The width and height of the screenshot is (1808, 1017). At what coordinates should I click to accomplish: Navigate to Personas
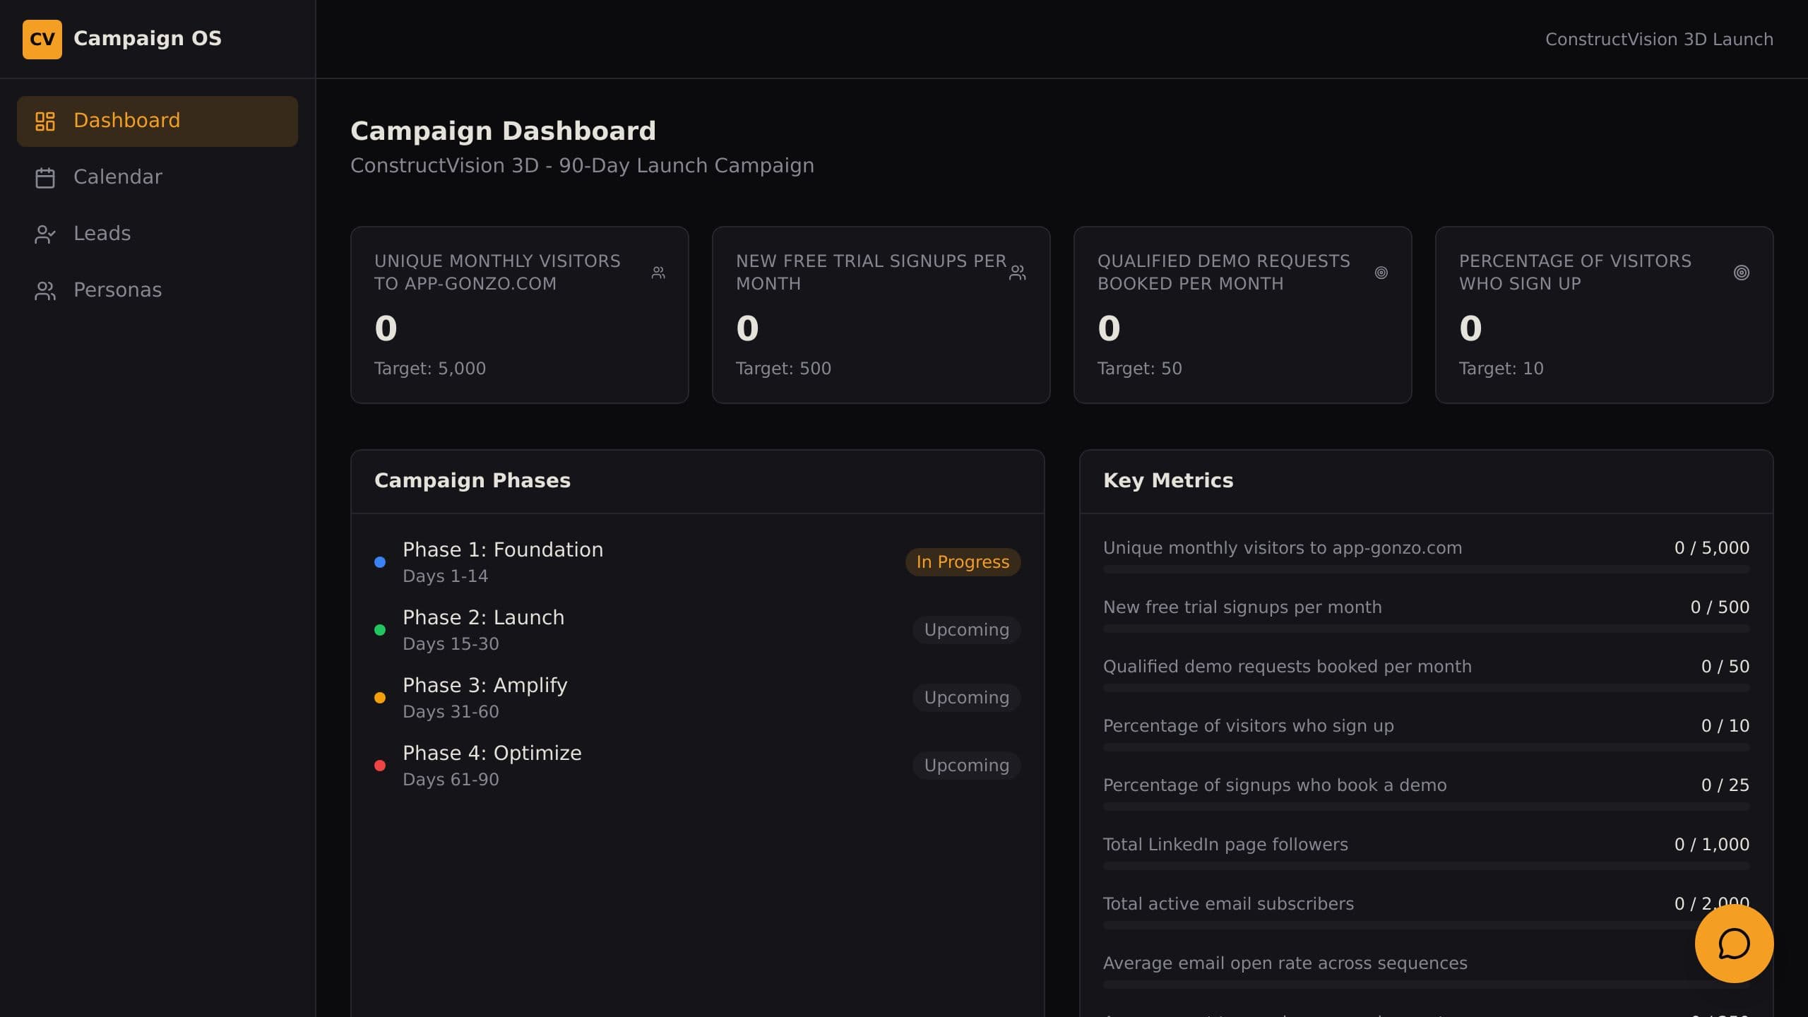click(x=157, y=290)
